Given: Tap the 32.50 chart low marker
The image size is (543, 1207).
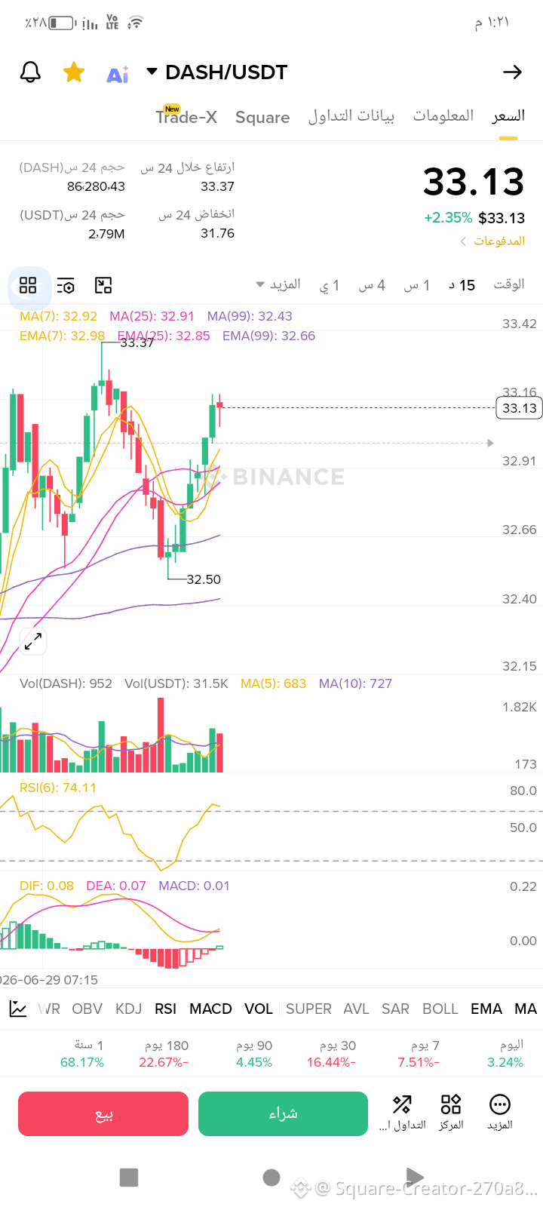Looking at the screenshot, I should pyautogui.click(x=204, y=579).
